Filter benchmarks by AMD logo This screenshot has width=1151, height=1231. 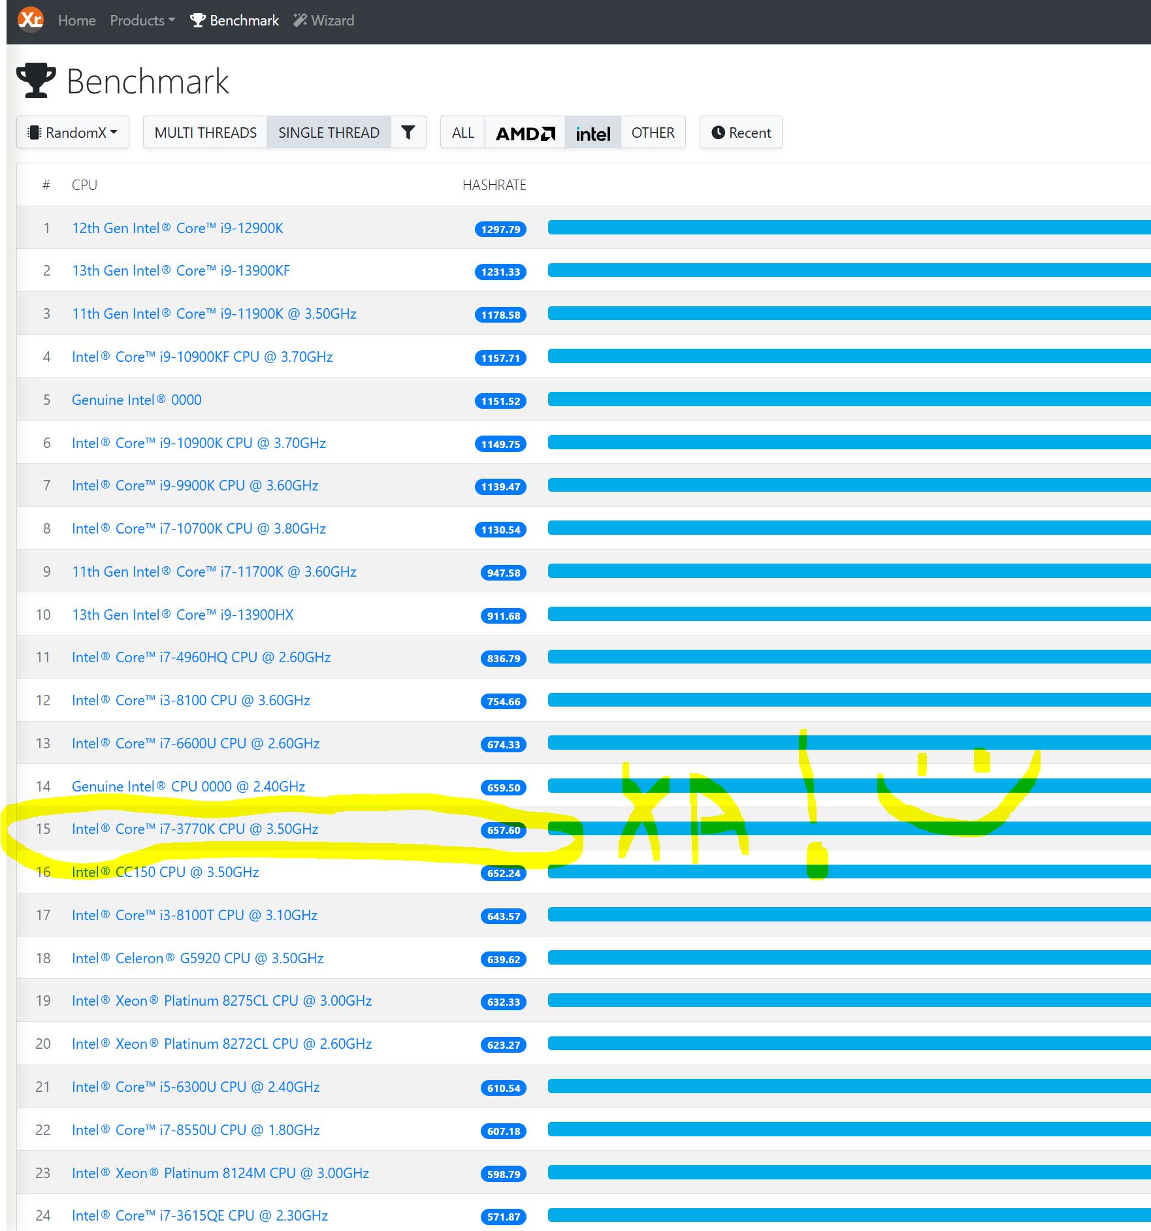tap(525, 133)
